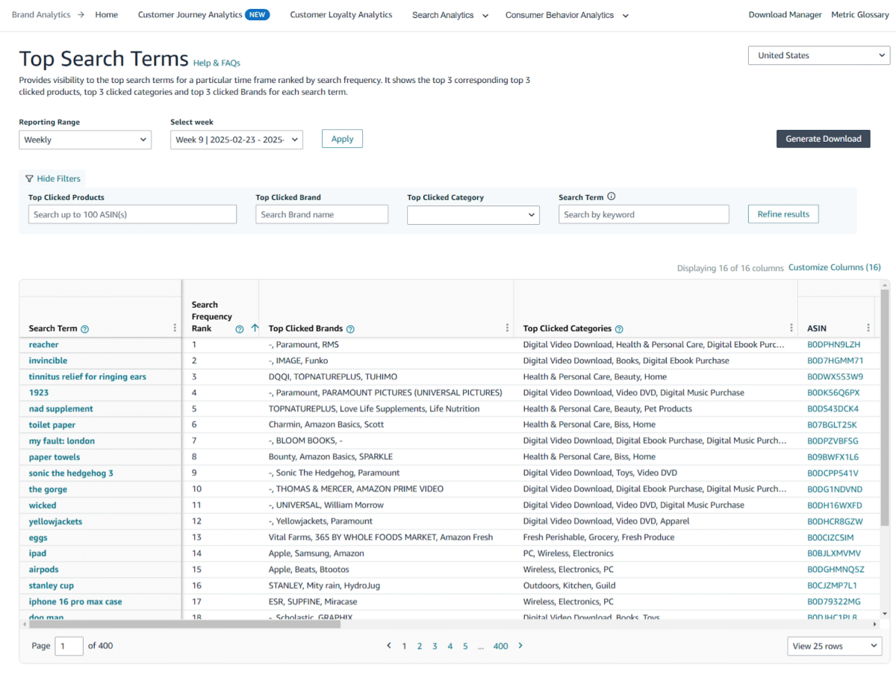Click the next-page chevron in the pagination bar
896x673 pixels.
[520, 645]
